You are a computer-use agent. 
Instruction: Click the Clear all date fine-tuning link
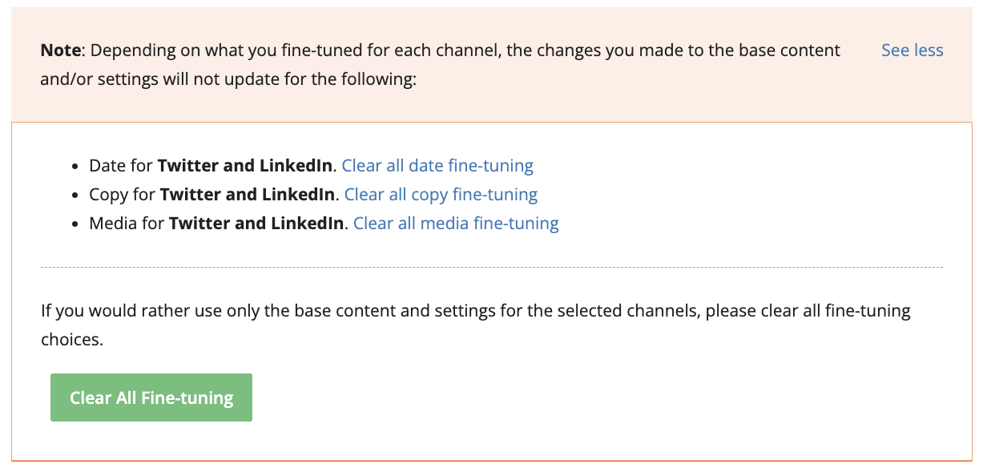(437, 166)
